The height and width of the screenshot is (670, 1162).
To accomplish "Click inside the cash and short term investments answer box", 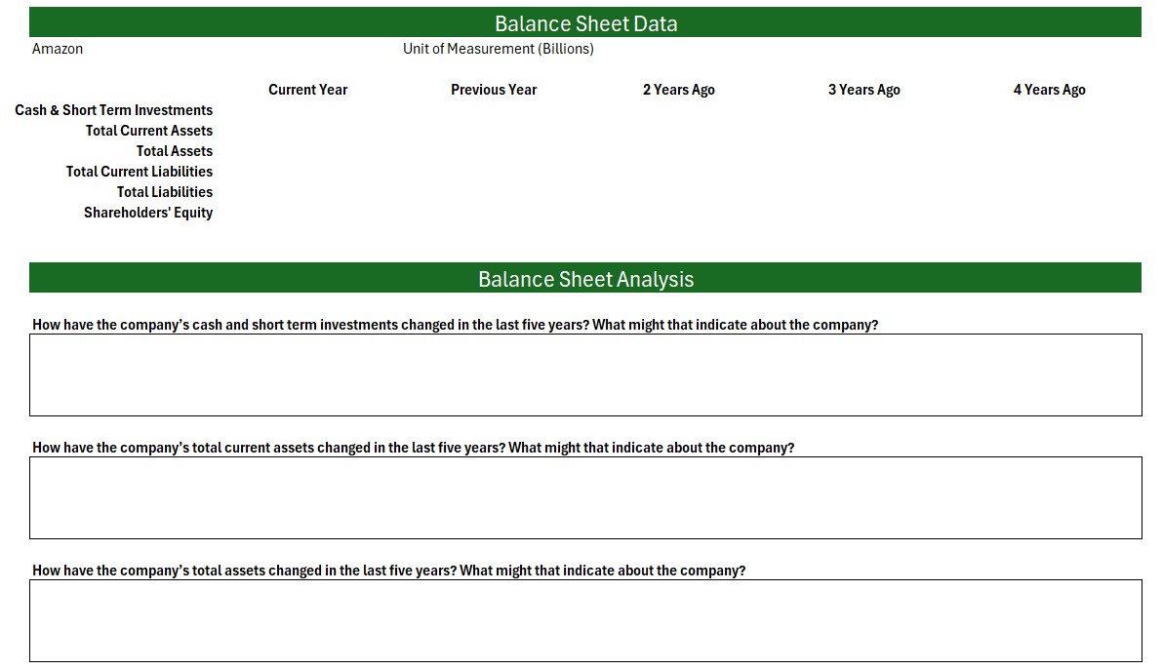I will pyautogui.click(x=585, y=374).
